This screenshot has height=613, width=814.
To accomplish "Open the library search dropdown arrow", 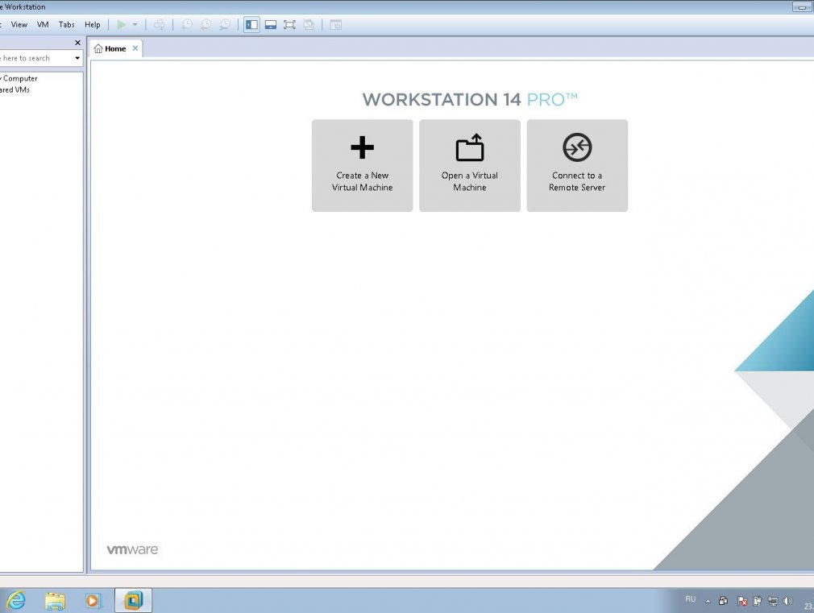I will point(77,58).
